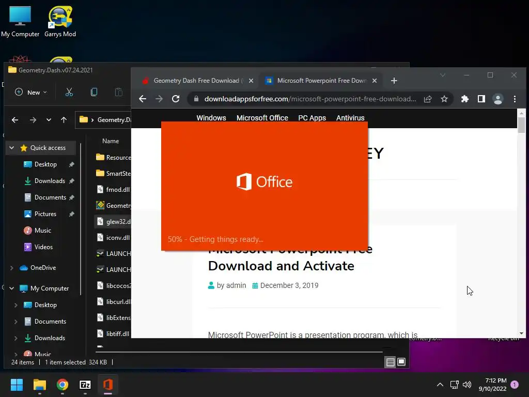Switch File Explorer to details view
The image size is (529, 397).
[391, 362]
